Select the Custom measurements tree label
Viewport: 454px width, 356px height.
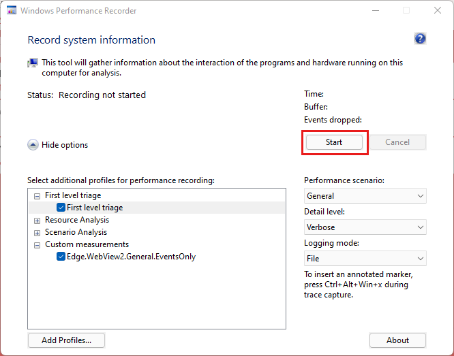tap(87, 244)
